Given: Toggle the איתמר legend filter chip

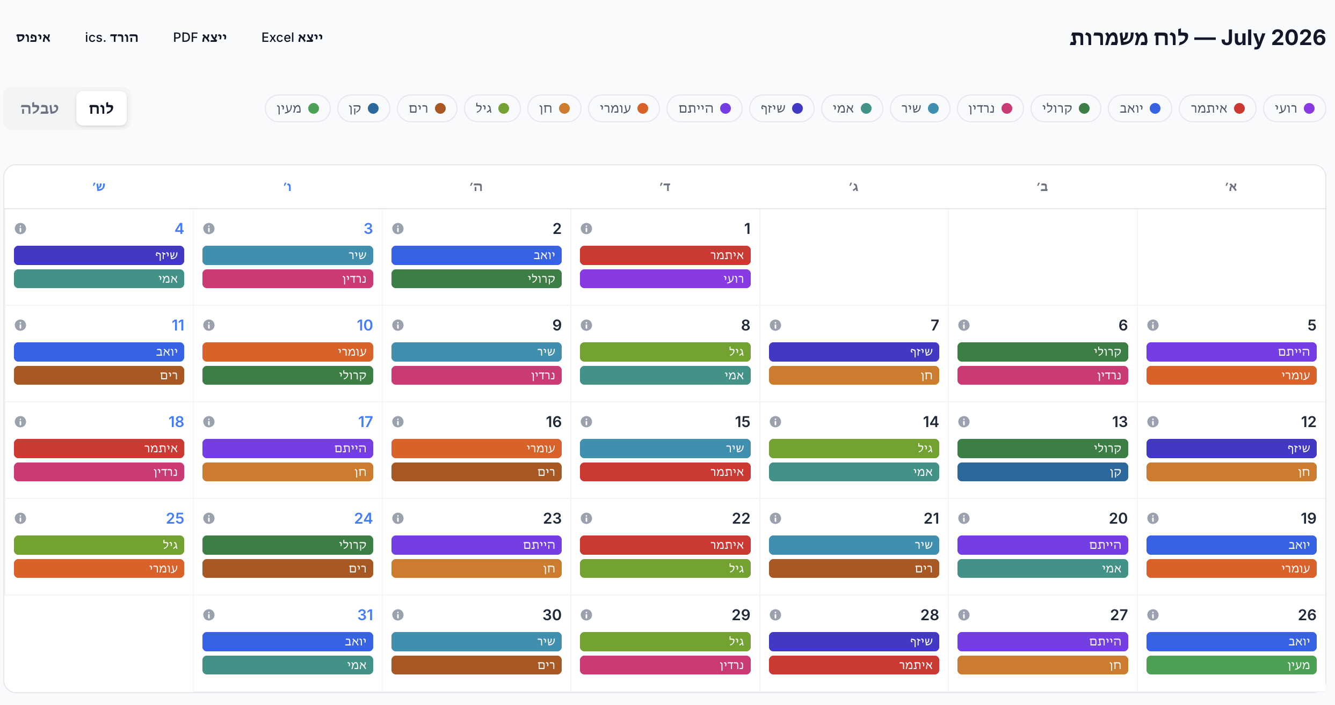Looking at the screenshot, I should click(x=1217, y=108).
